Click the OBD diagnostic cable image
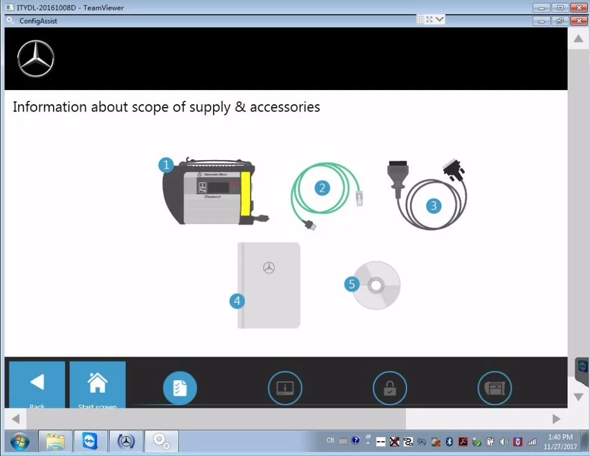 pyautogui.click(x=427, y=194)
